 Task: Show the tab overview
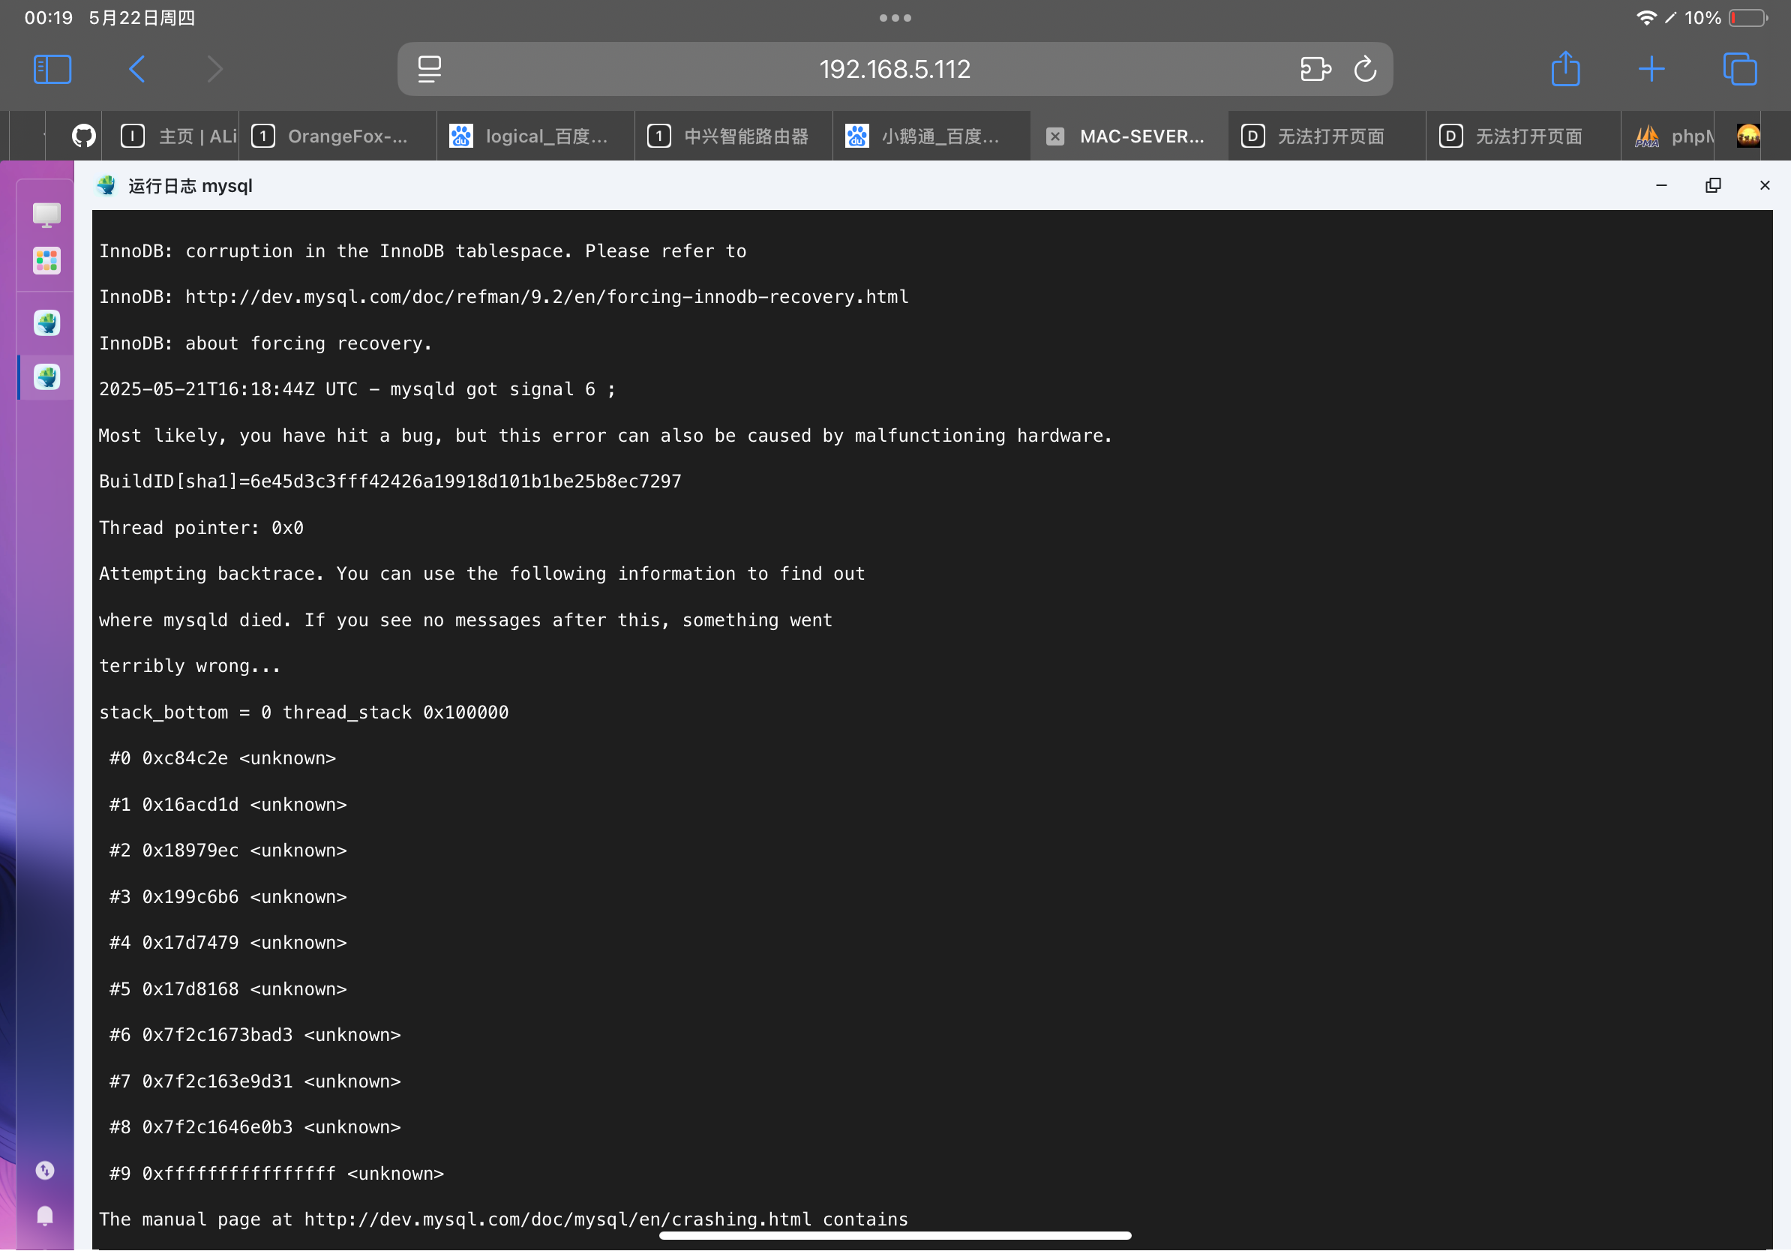click(1740, 70)
